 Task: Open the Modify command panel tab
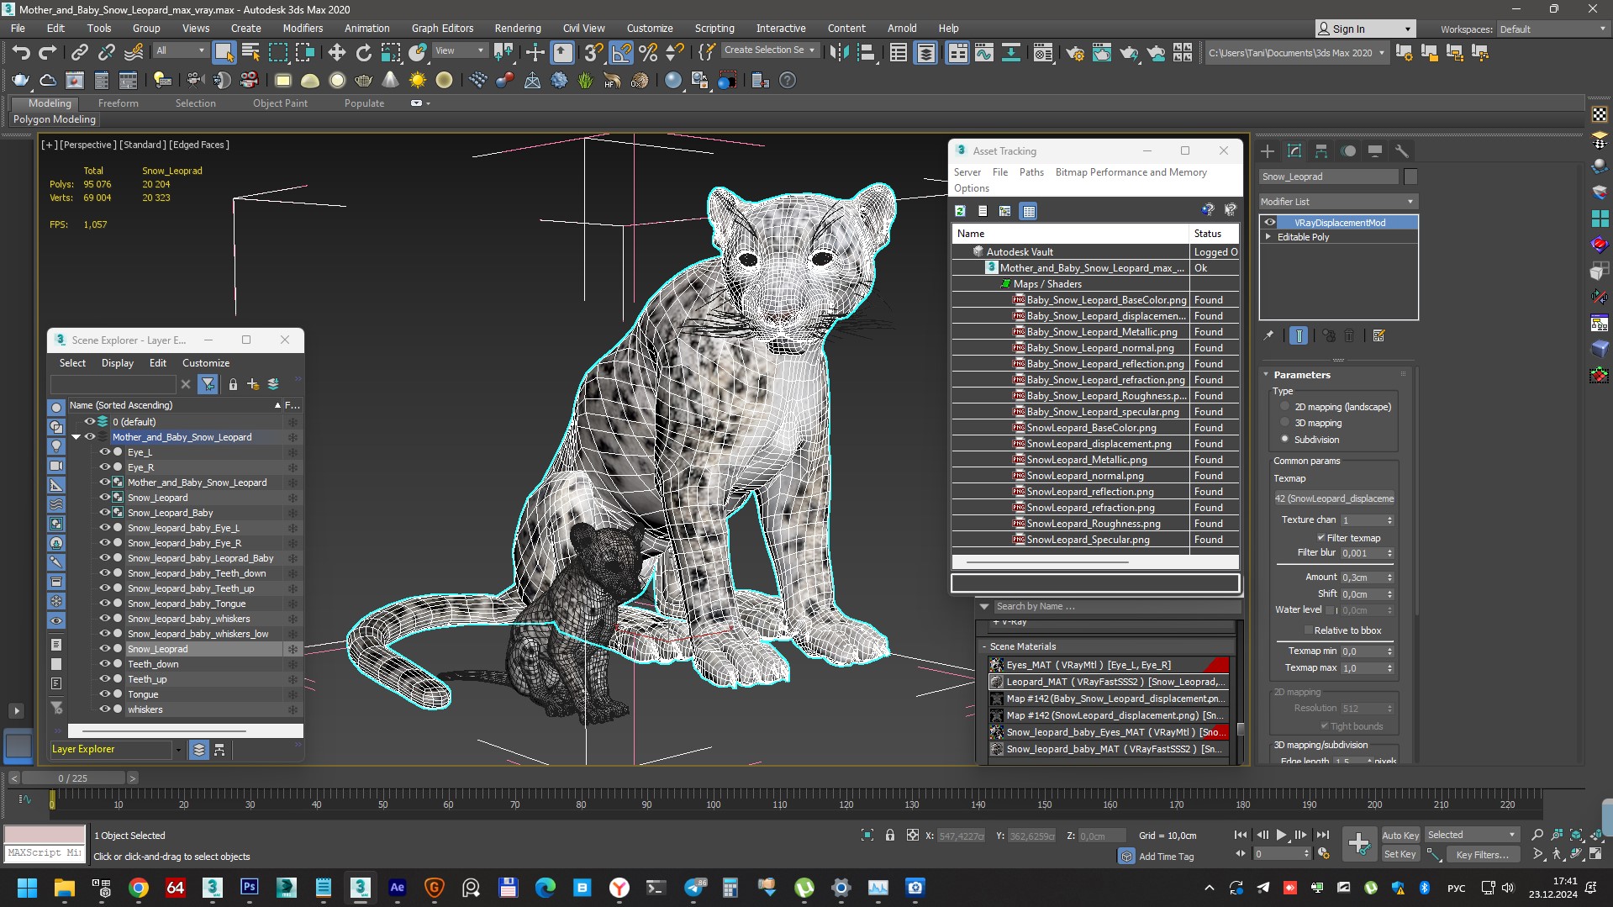pyautogui.click(x=1294, y=151)
